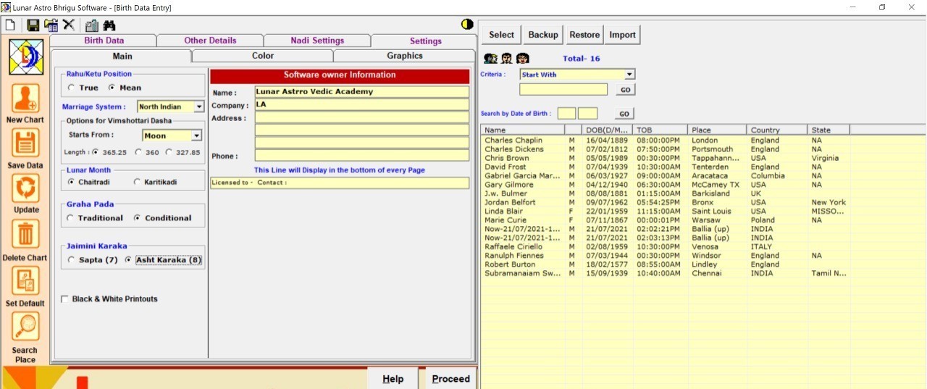This screenshot has width=927, height=389.
Task: Click the Backup button
Action: [542, 35]
